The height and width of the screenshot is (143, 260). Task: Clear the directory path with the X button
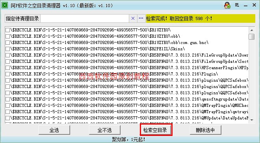pos(133,18)
